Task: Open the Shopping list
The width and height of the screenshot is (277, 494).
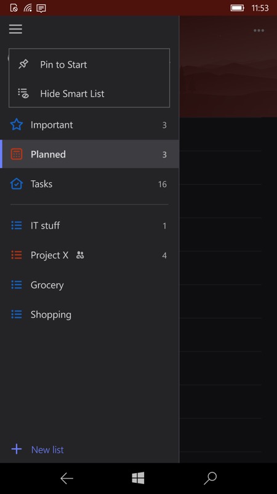Action: [x=89, y=314]
